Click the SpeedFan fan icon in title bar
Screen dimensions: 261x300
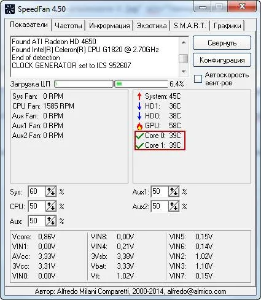(x=10, y=9)
